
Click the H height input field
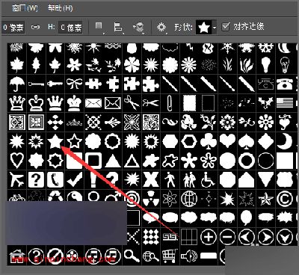(x=70, y=27)
